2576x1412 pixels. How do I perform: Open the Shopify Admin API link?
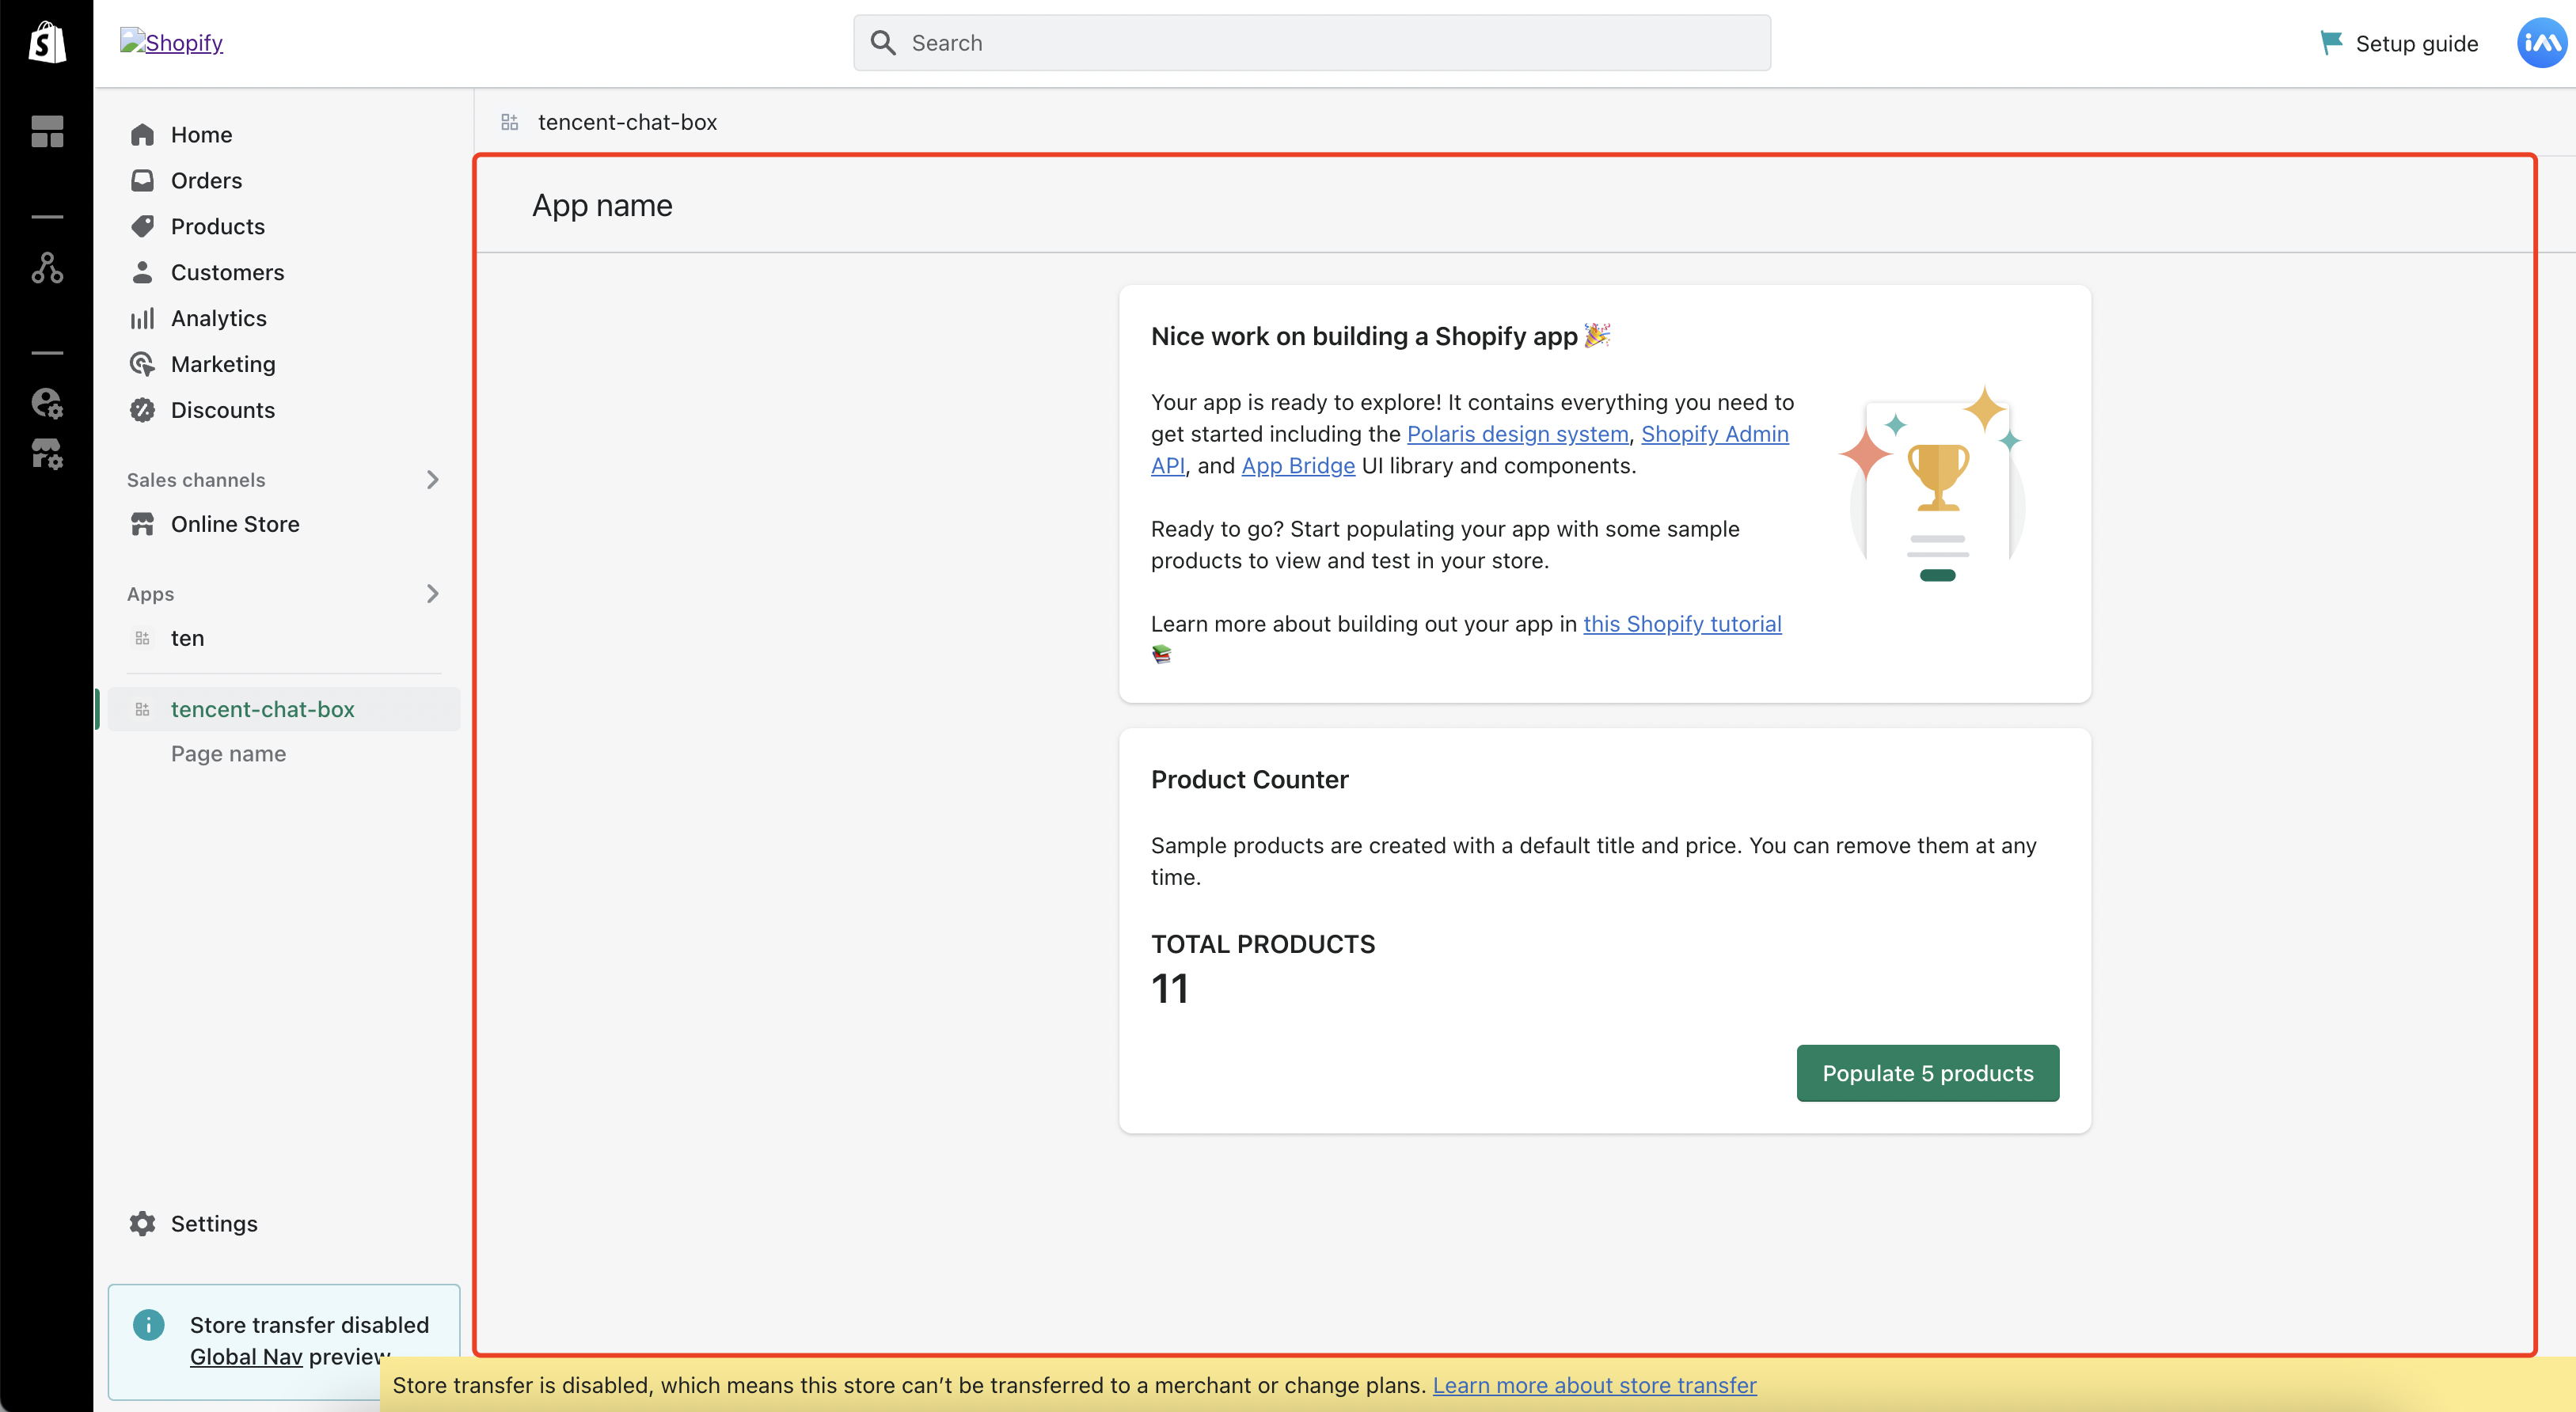[1714, 434]
